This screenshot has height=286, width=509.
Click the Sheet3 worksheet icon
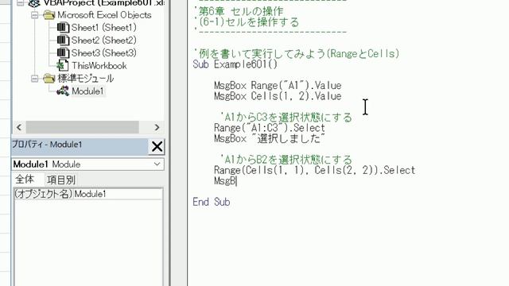click(x=63, y=53)
